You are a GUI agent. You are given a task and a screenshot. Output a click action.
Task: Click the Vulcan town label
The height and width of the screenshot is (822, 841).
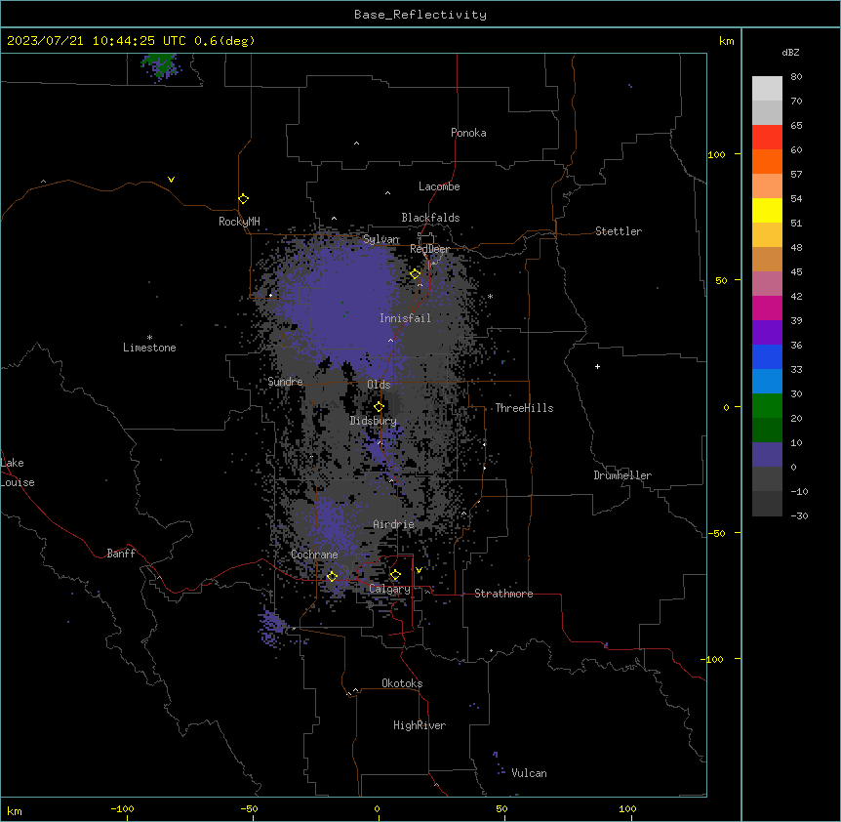pos(529,773)
